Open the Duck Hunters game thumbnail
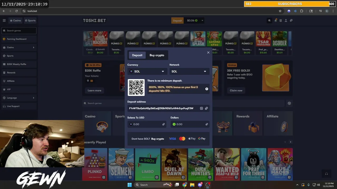 [201, 164]
